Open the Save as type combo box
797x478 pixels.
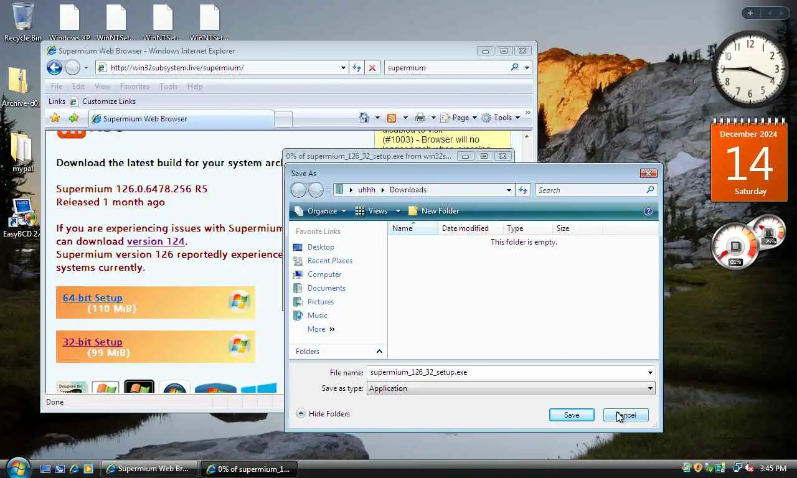click(x=511, y=388)
